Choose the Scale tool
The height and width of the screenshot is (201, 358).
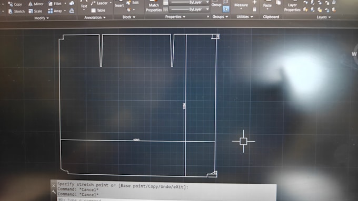[x=35, y=11]
